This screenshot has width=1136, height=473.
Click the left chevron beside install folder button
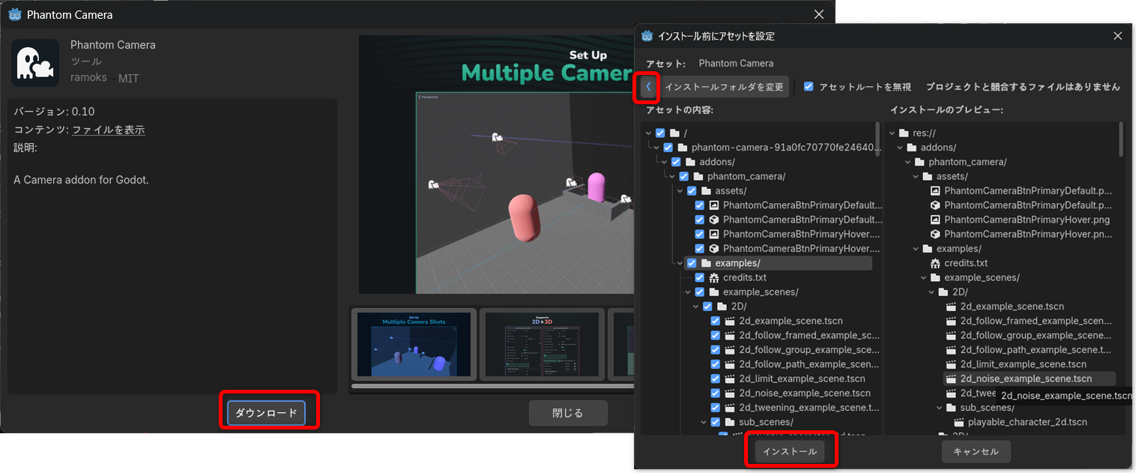(x=648, y=87)
